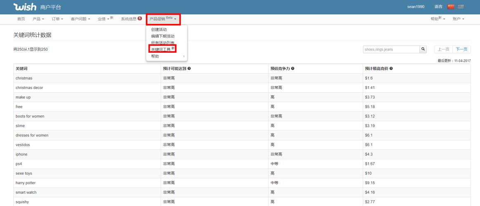Open the red notification badge on 系统信息
This screenshot has height=206, width=480.
[x=140, y=19]
